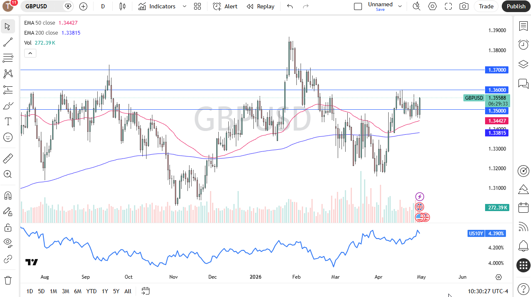The height and width of the screenshot is (297, 531).
Task: Open the emoji icons tool
Action: click(x=8, y=137)
